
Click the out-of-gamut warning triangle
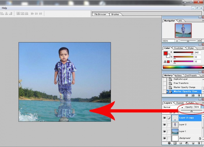pyautogui.click(x=165, y=62)
